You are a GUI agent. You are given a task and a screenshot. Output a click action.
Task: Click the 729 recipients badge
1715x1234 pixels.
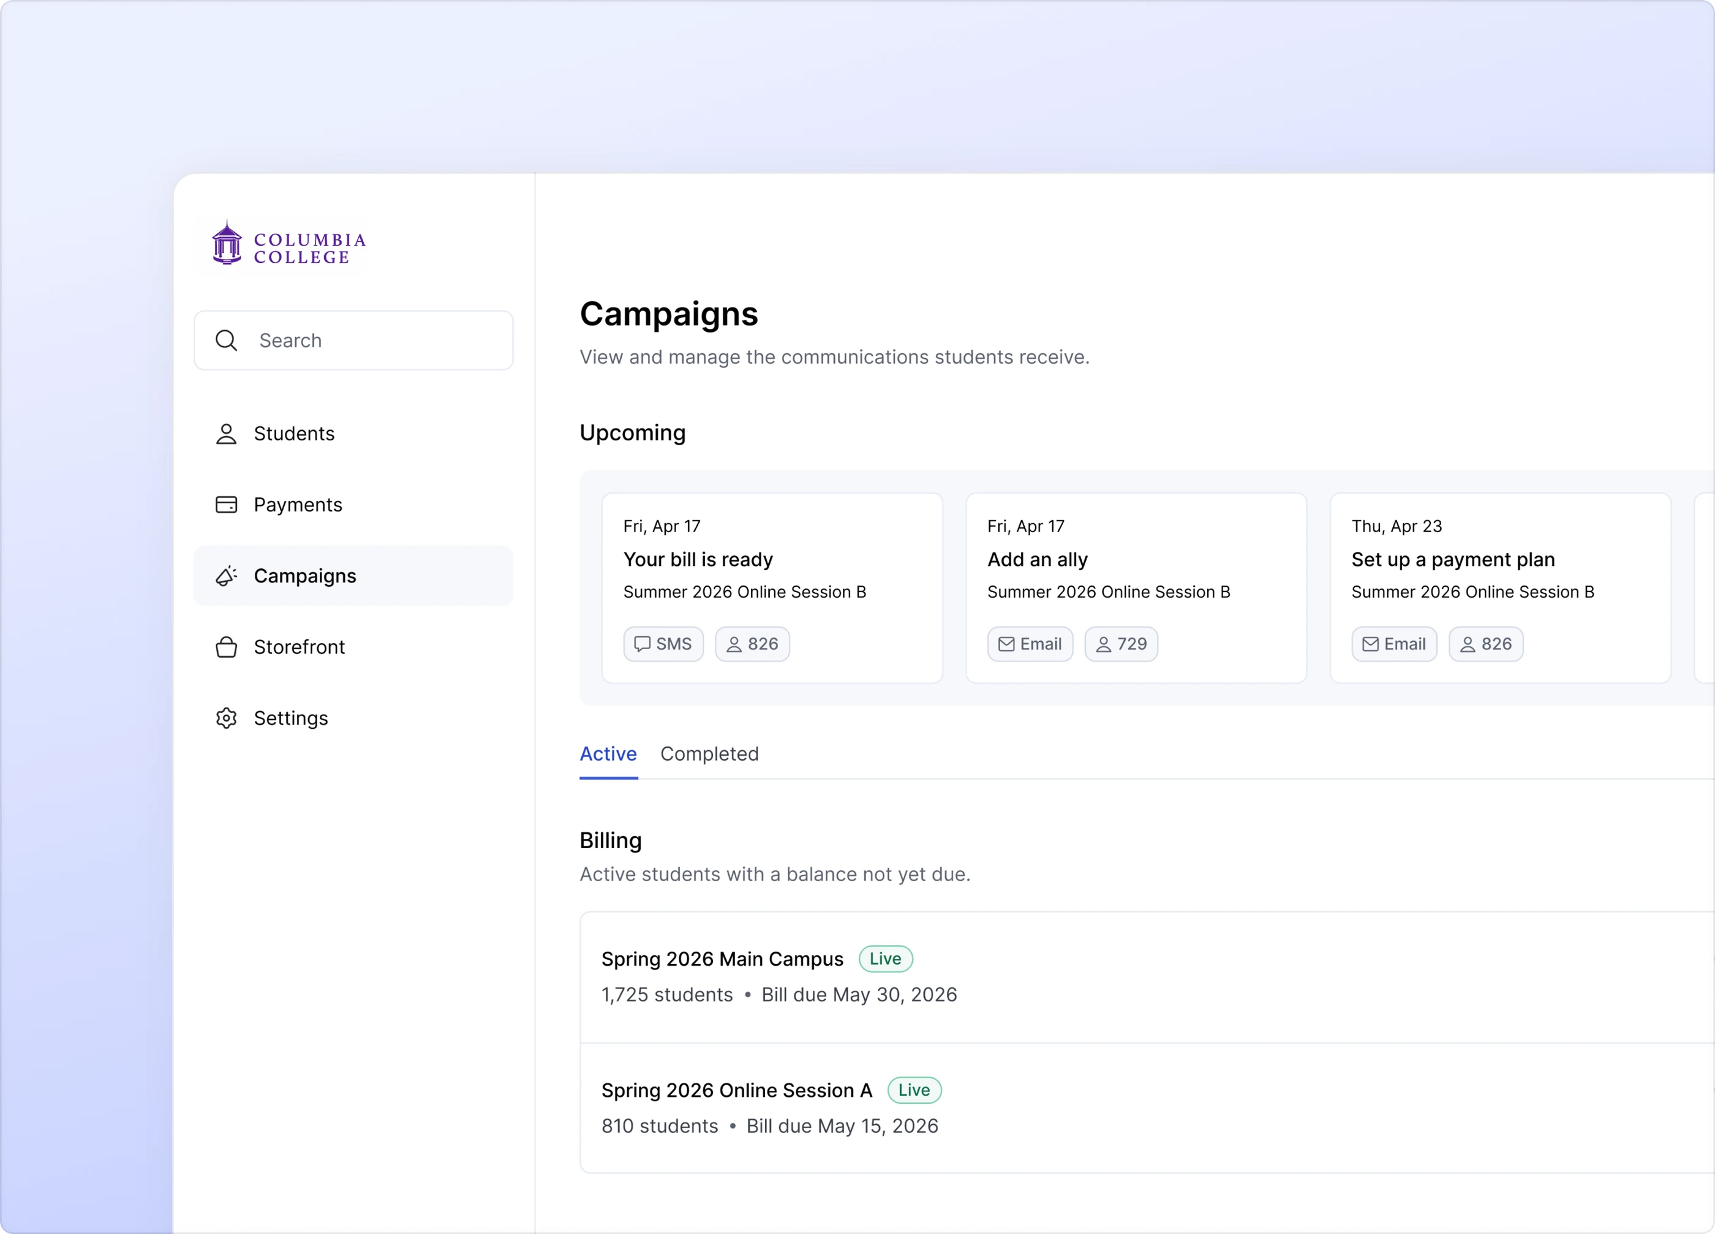(x=1121, y=644)
